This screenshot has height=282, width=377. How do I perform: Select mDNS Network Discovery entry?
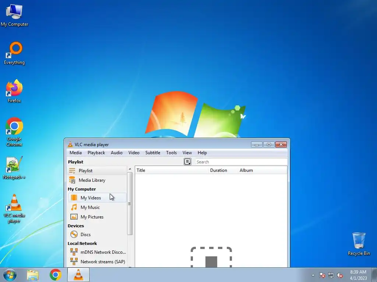pyautogui.click(x=97, y=252)
